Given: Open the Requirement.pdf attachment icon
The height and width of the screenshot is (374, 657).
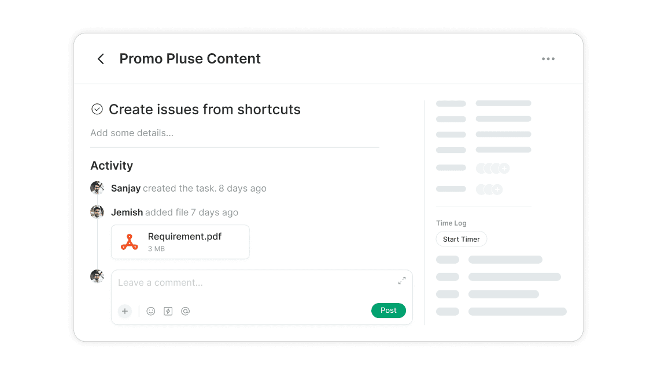Looking at the screenshot, I should (x=129, y=241).
